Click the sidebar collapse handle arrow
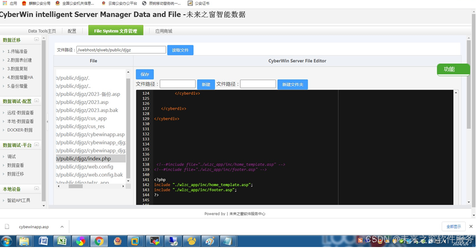The width and height of the screenshot is (476, 248). tap(47, 122)
